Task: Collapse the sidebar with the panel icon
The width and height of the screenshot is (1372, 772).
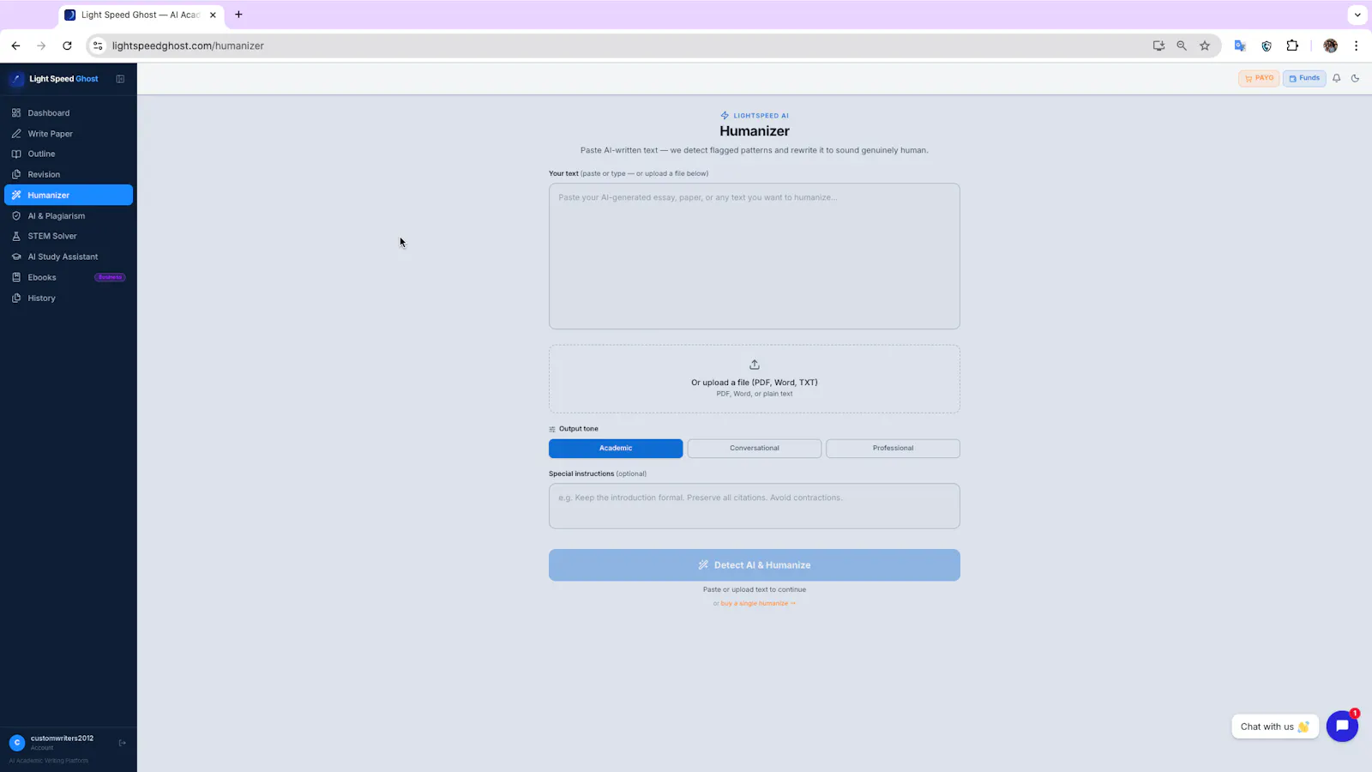Action: tap(120, 79)
